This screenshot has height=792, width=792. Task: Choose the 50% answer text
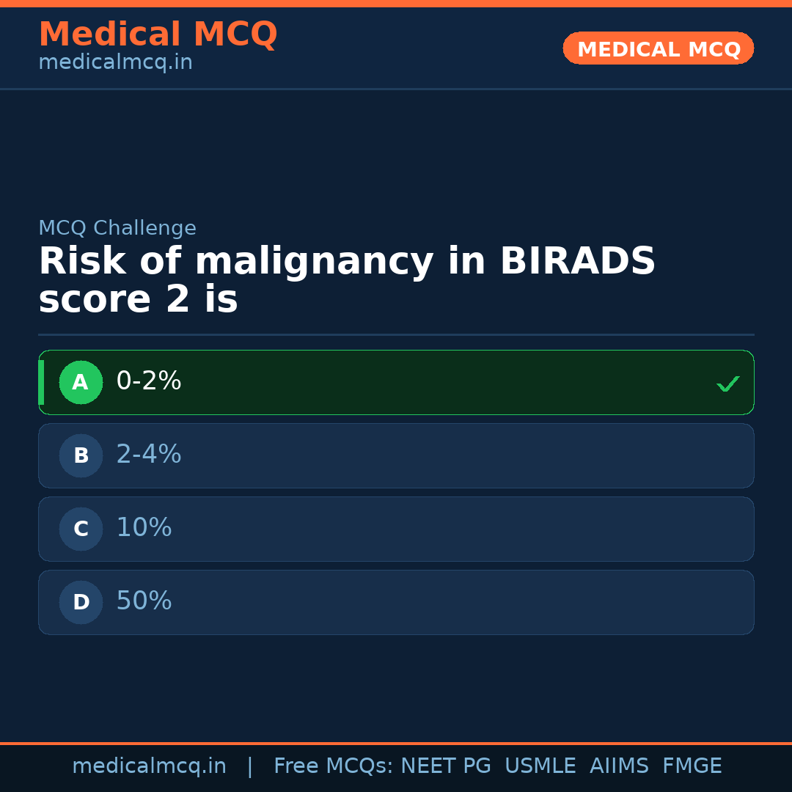tap(144, 601)
